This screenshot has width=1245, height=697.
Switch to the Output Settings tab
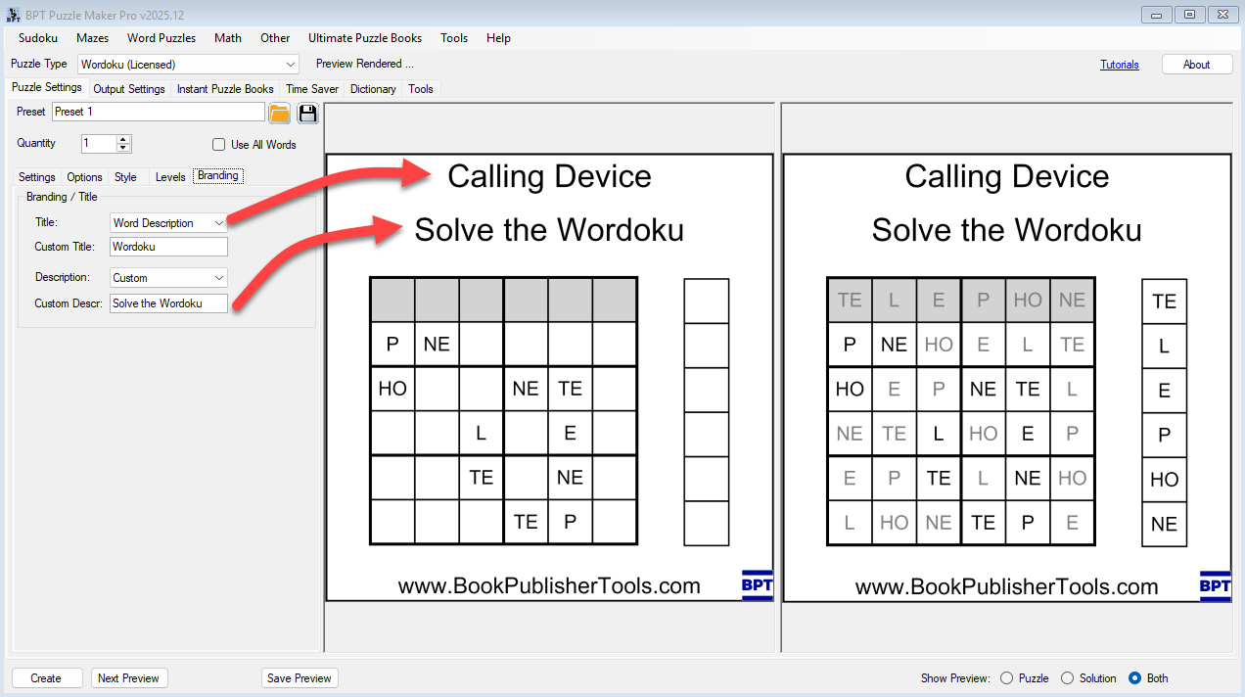point(129,89)
